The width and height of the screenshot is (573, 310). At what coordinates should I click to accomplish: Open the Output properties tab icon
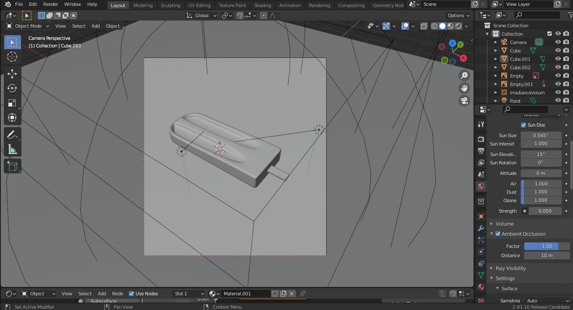click(481, 151)
